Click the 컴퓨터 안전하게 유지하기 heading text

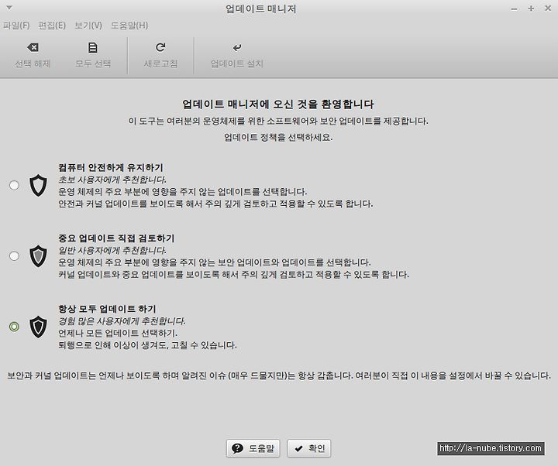111,167
